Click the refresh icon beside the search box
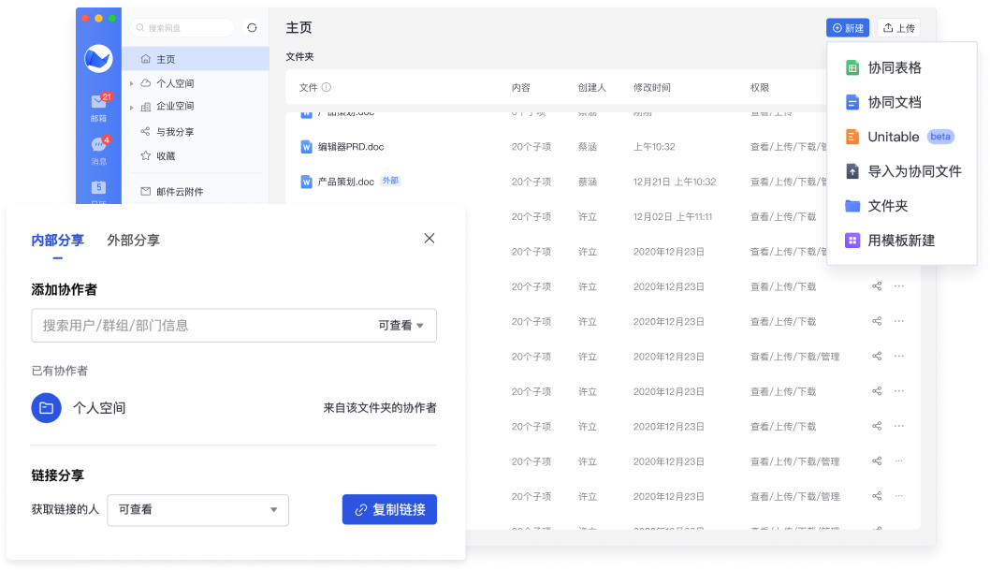990x570 pixels. (x=252, y=28)
